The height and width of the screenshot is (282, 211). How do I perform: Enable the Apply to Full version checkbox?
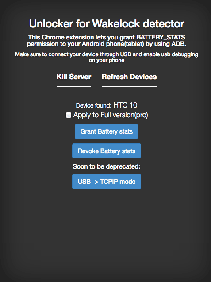pyautogui.click(x=69, y=115)
